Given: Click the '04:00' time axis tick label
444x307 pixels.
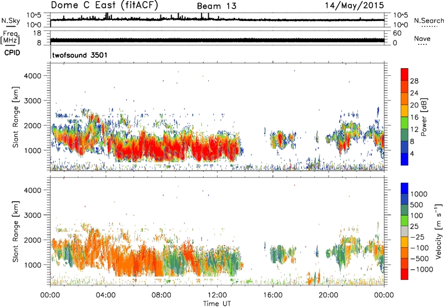Looking at the screenshot, I should pos(105,295).
